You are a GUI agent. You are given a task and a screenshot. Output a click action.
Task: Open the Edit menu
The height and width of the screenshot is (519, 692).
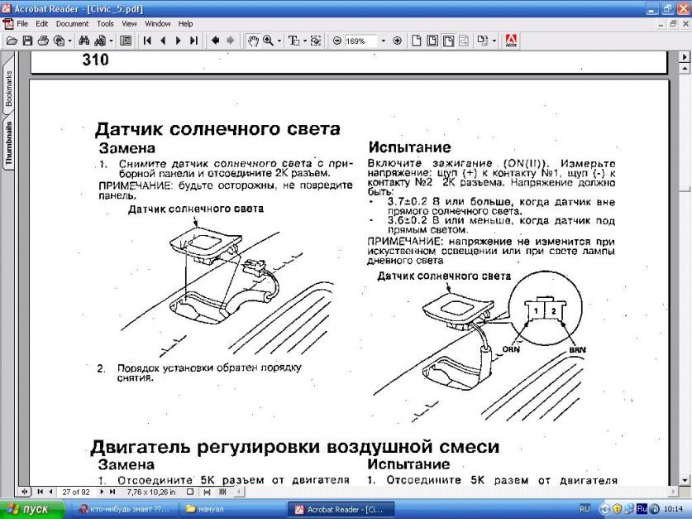tap(42, 24)
